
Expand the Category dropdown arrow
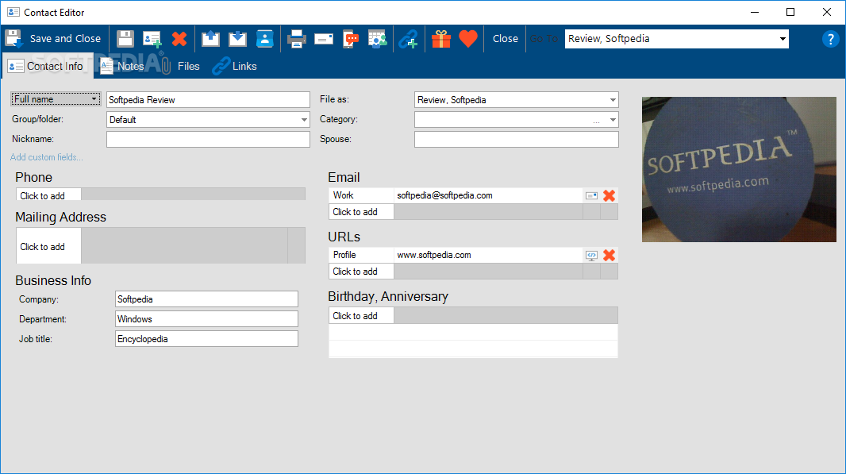click(613, 120)
